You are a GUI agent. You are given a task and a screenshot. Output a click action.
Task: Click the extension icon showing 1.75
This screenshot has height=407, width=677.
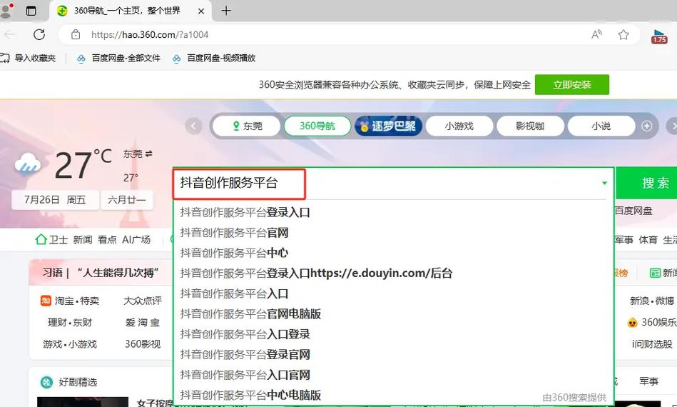pyautogui.click(x=659, y=36)
